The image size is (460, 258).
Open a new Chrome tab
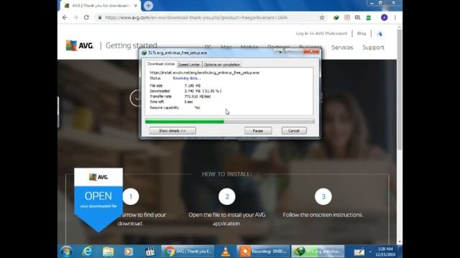coord(148,6)
